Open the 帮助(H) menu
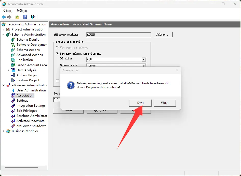 (x=22, y=11)
